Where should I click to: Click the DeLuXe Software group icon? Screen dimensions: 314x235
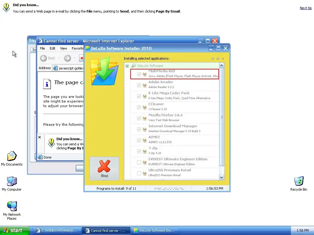coord(133,66)
